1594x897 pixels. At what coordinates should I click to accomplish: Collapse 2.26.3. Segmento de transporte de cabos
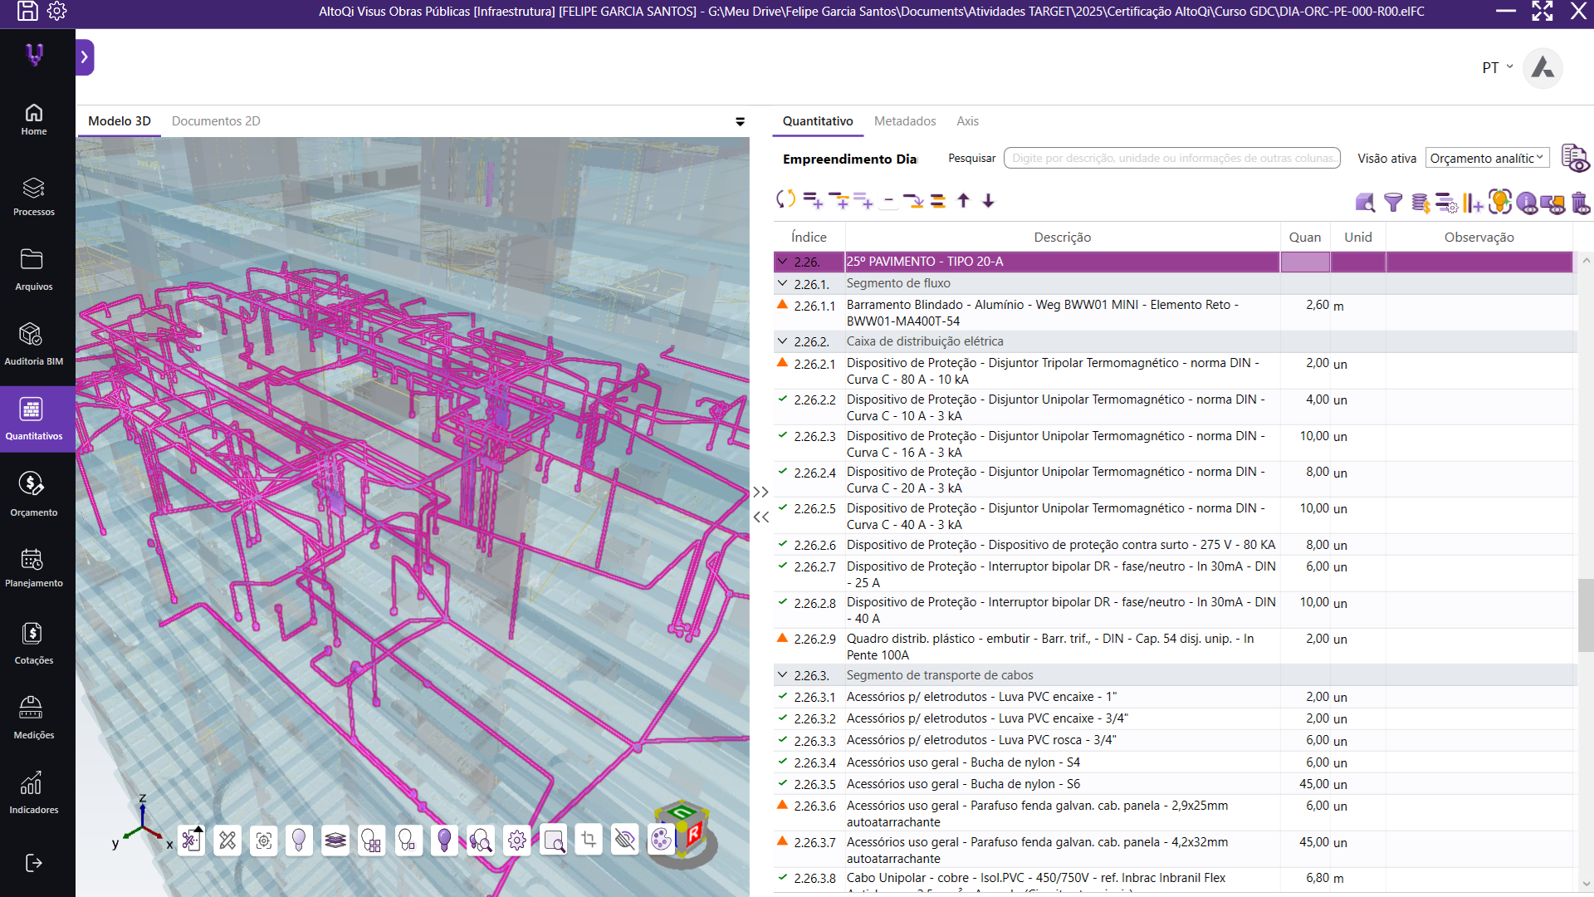pyautogui.click(x=782, y=675)
